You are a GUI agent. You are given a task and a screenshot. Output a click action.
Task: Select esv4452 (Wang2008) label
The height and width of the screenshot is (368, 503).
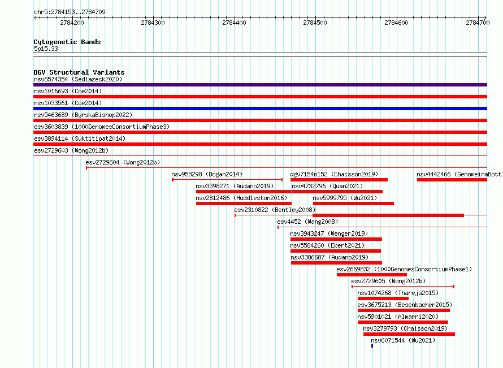307,222
